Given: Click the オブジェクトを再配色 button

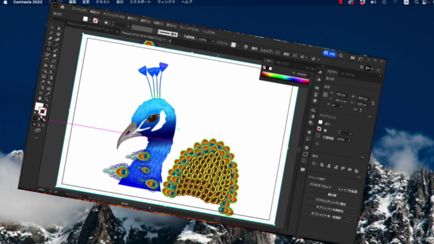Looking at the screenshot, I should tap(330, 209).
